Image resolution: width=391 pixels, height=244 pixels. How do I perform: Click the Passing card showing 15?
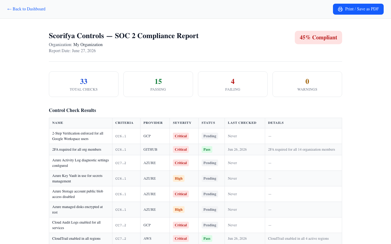click(x=158, y=84)
